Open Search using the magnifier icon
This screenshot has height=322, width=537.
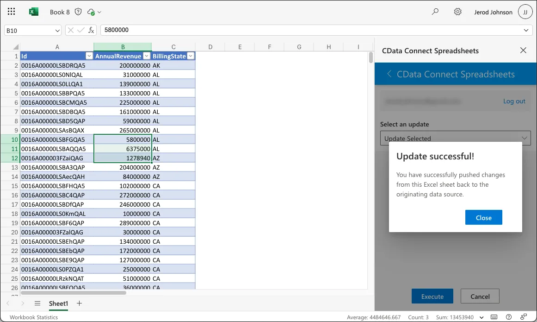tap(435, 12)
